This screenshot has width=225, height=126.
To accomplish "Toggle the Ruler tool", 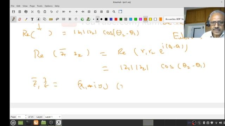I will coord(51,19).
